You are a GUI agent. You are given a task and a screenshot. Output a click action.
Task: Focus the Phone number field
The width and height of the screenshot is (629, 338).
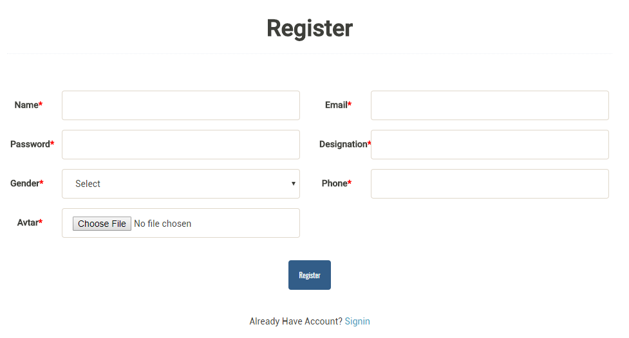pos(489,184)
